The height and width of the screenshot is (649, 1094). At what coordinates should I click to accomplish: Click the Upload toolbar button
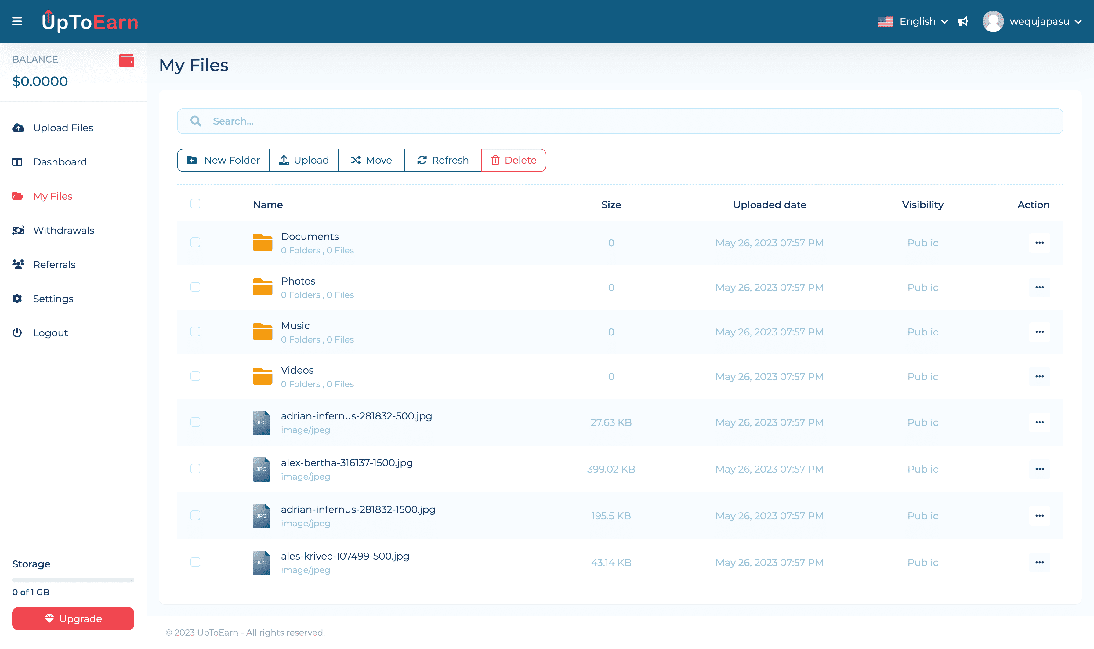pos(304,160)
